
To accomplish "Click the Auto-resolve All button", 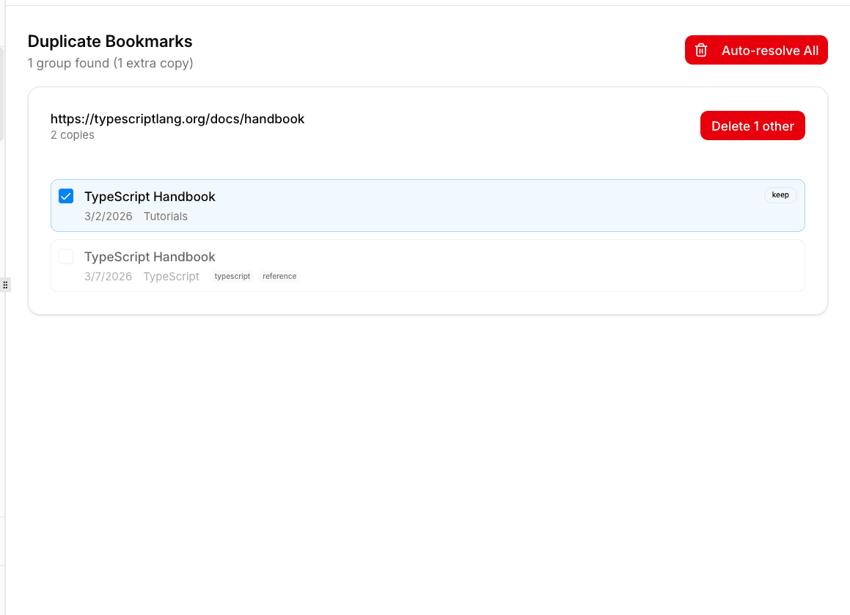I will (x=756, y=50).
